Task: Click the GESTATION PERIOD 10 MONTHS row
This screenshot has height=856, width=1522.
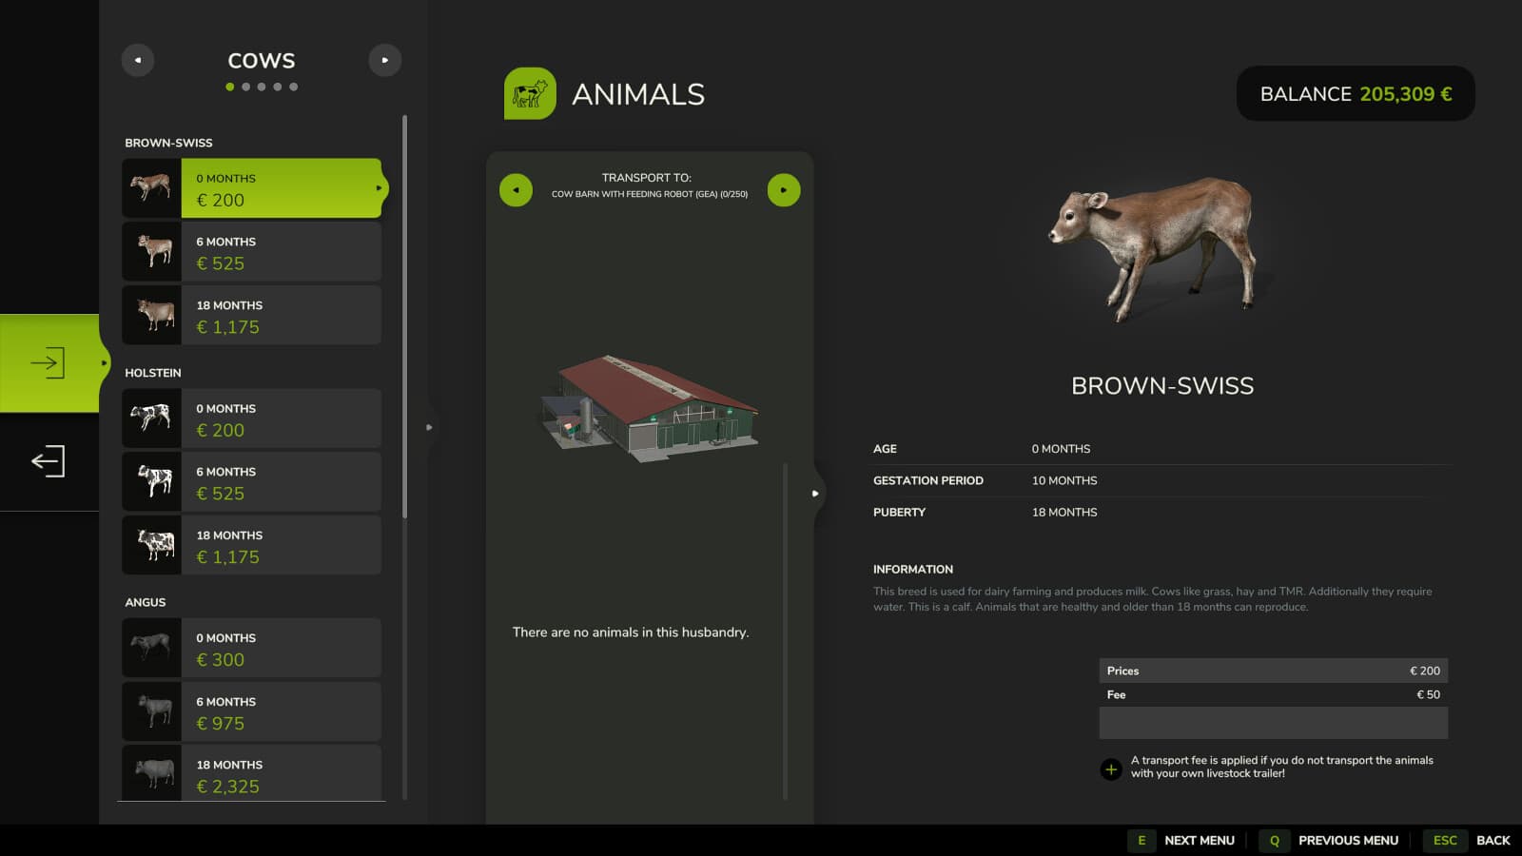Action: pyautogui.click(x=1161, y=480)
